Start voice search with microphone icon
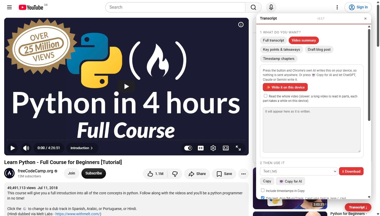The width and height of the screenshot is (380, 216). pos(271,7)
